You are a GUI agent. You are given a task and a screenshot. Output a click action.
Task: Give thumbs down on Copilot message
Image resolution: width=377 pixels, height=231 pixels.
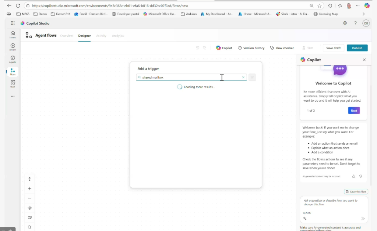click(x=360, y=176)
